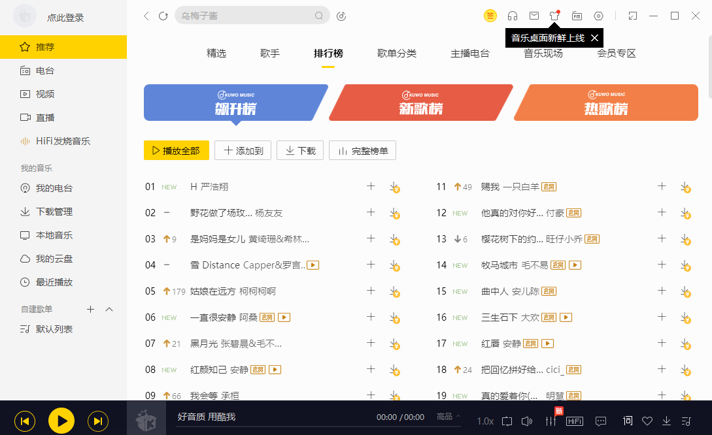
Task: Play the MV for 一直很安静
Action: [284, 317]
